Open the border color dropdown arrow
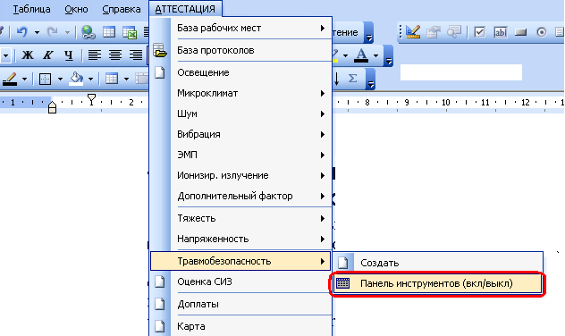Screen dimensions: 565x336 (x=24, y=79)
